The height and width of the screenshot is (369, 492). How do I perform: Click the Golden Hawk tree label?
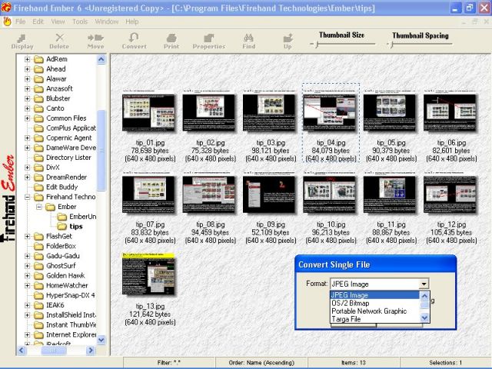(x=65, y=275)
